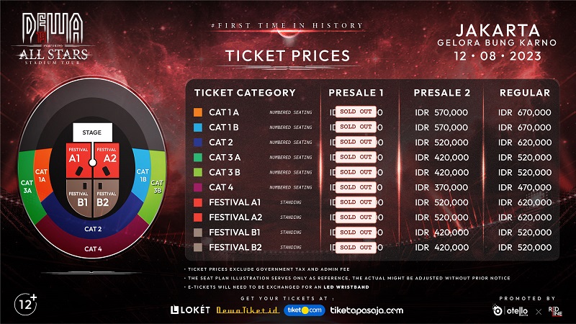
Task: Pick the CAT 4 section on seat map
Action: 93,248
